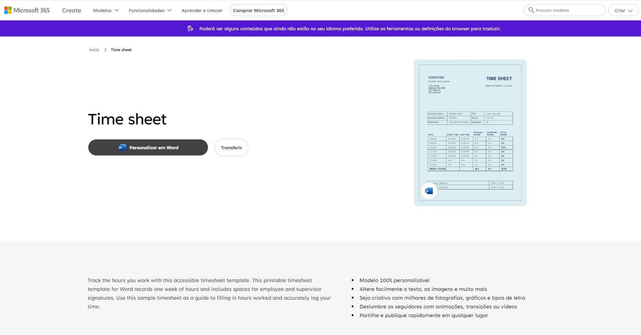Click 'Seja criativo com milhares de fotografias' bullet

coord(442,298)
